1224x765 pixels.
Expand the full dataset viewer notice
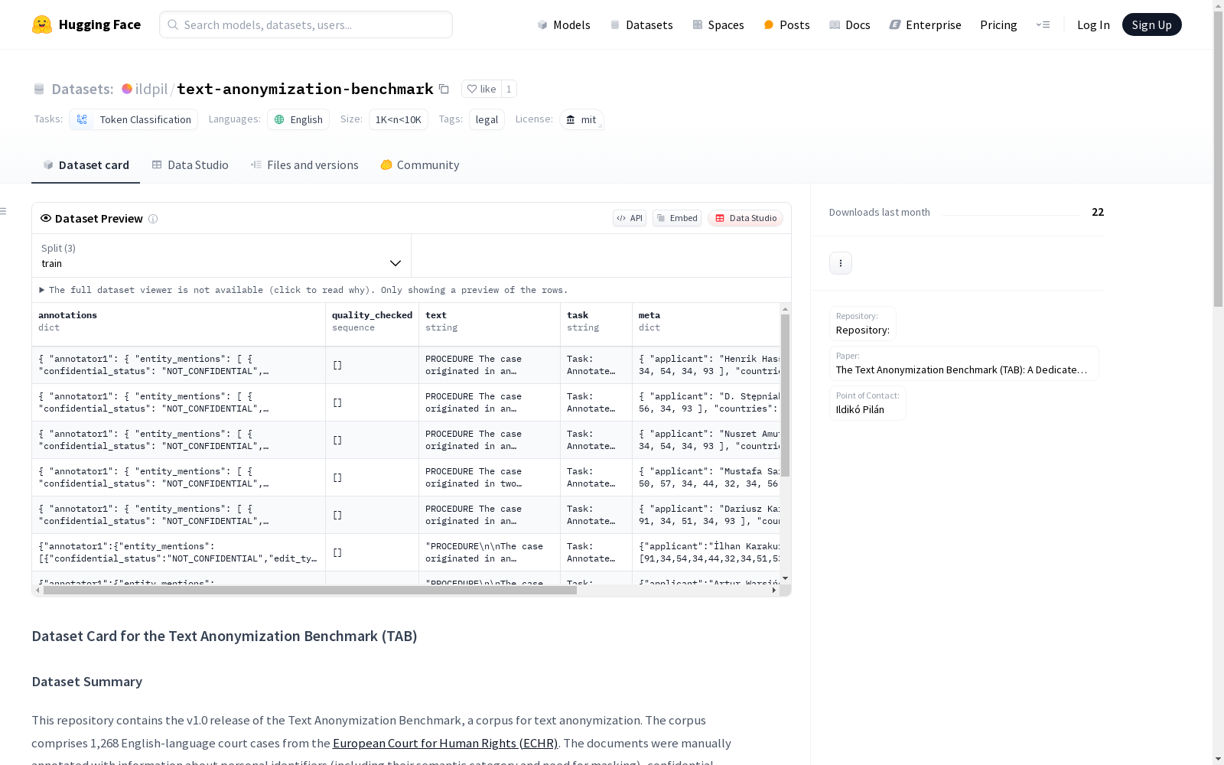304,290
